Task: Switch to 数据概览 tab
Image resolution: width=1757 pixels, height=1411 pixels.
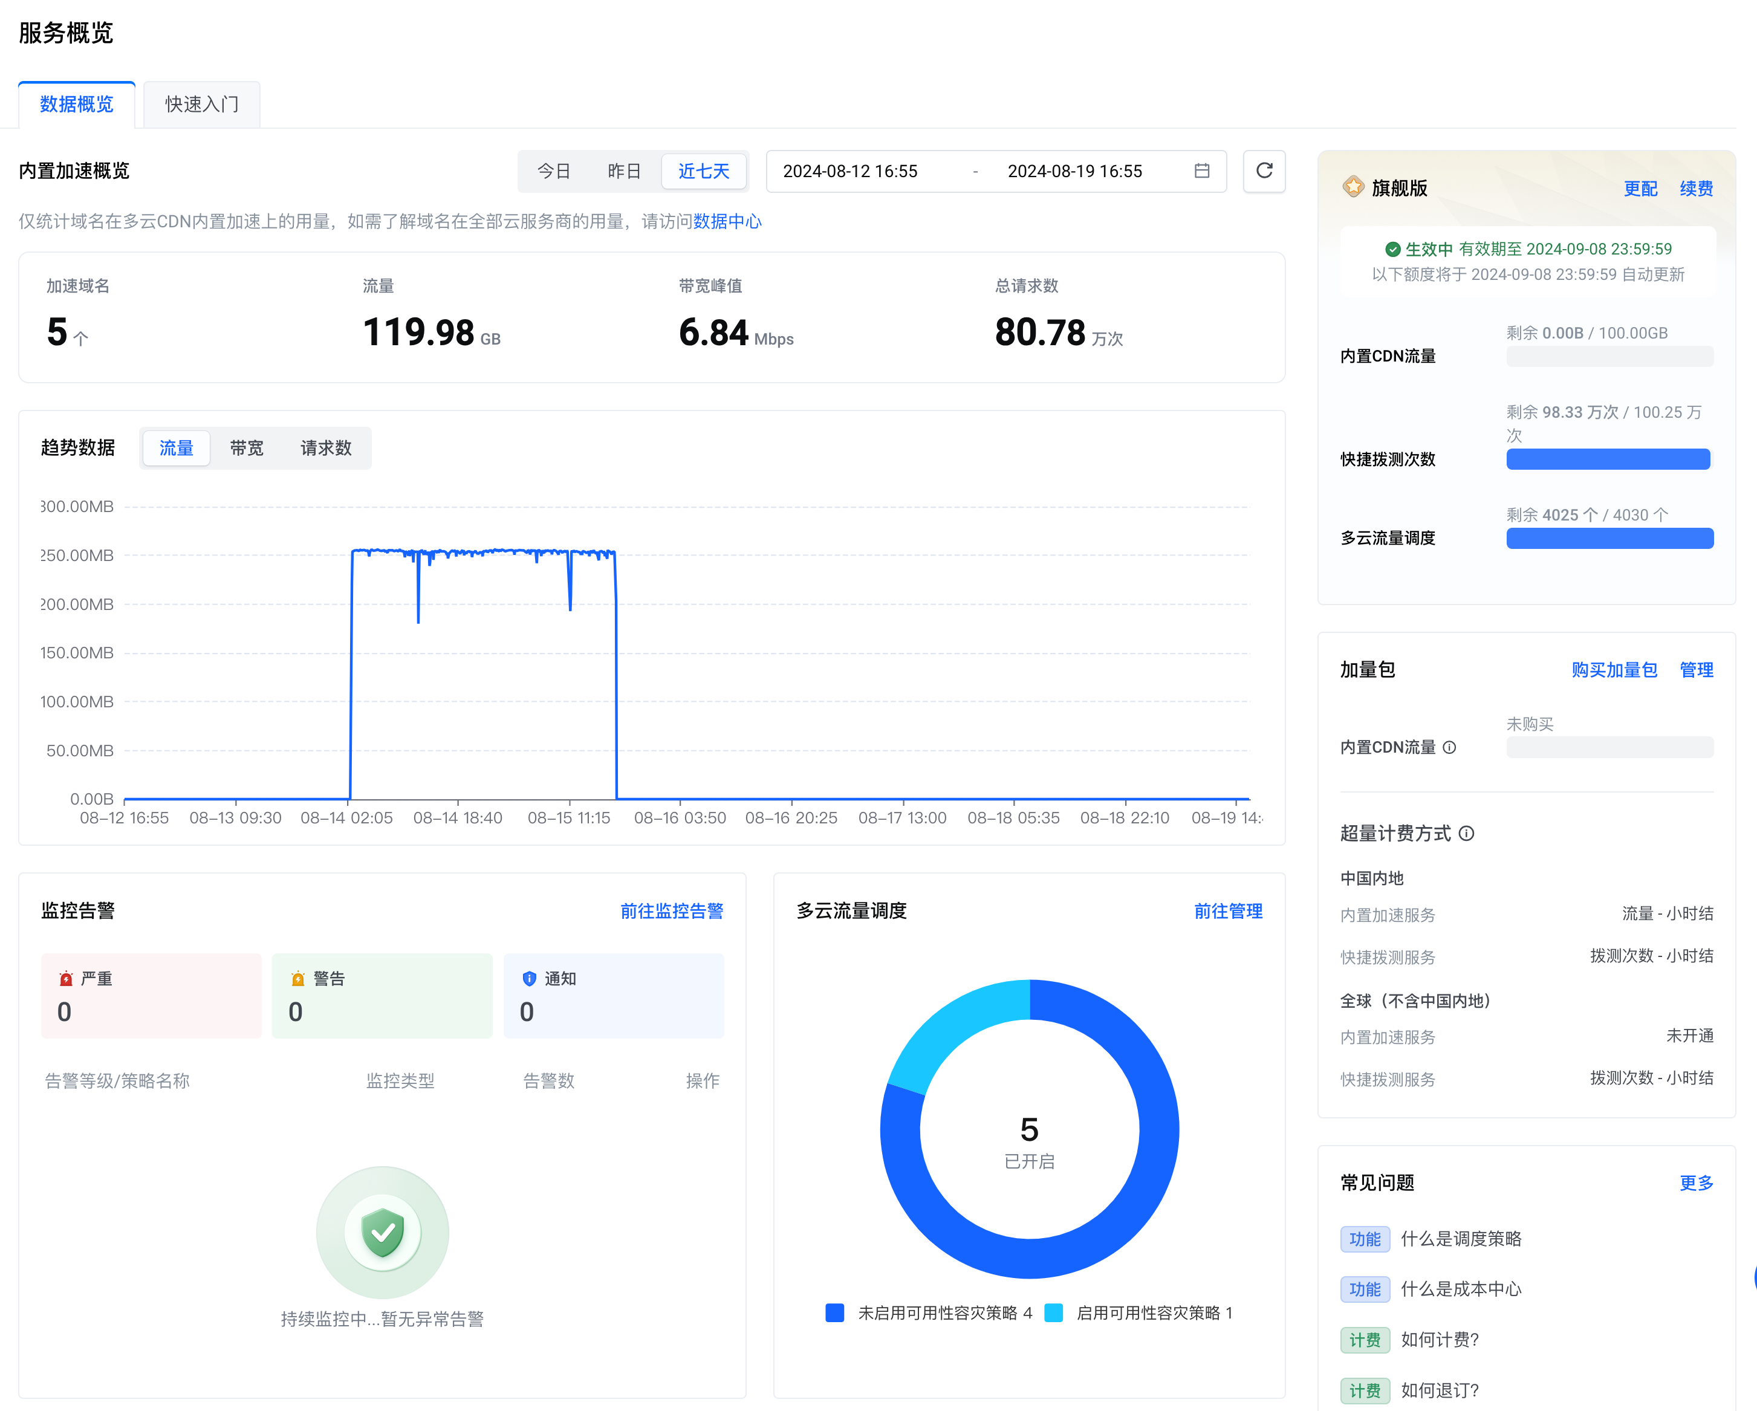Action: 77,104
